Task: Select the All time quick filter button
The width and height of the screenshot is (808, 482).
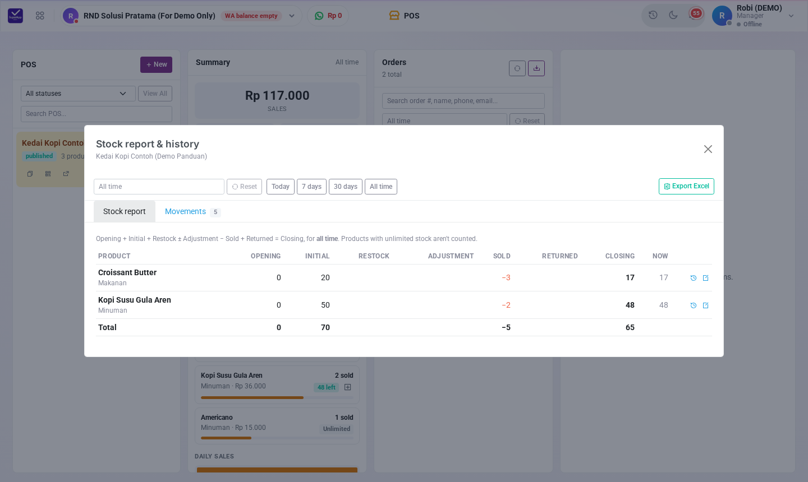Action: tap(381, 187)
